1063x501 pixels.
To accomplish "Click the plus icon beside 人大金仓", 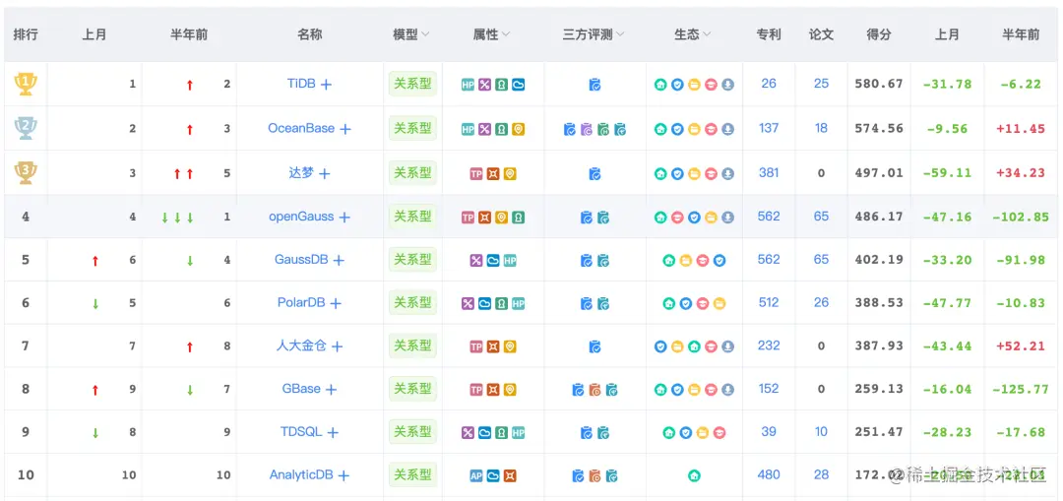I will [337, 346].
